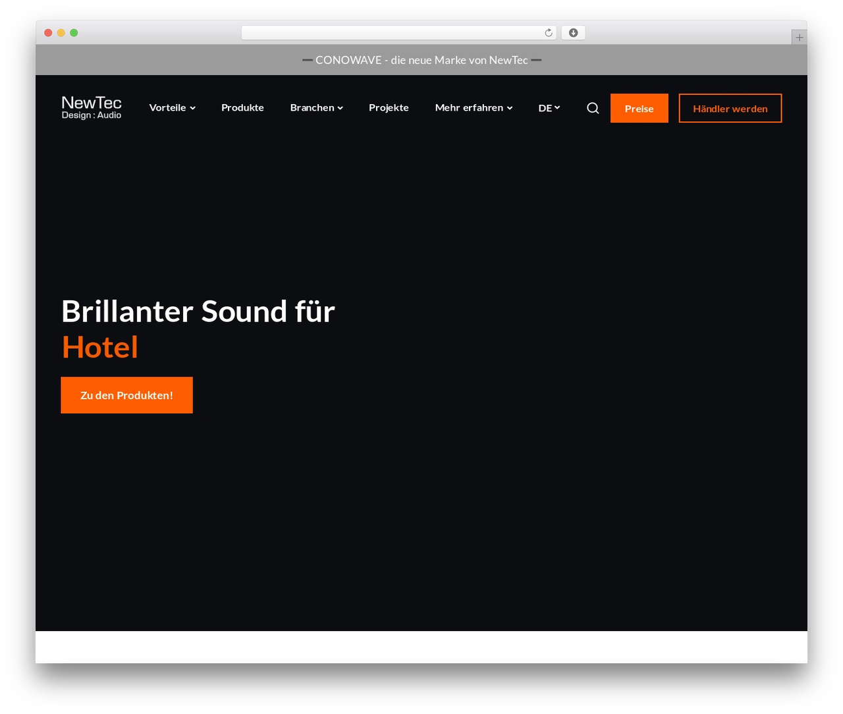Click the orange Preise button

coord(639,108)
